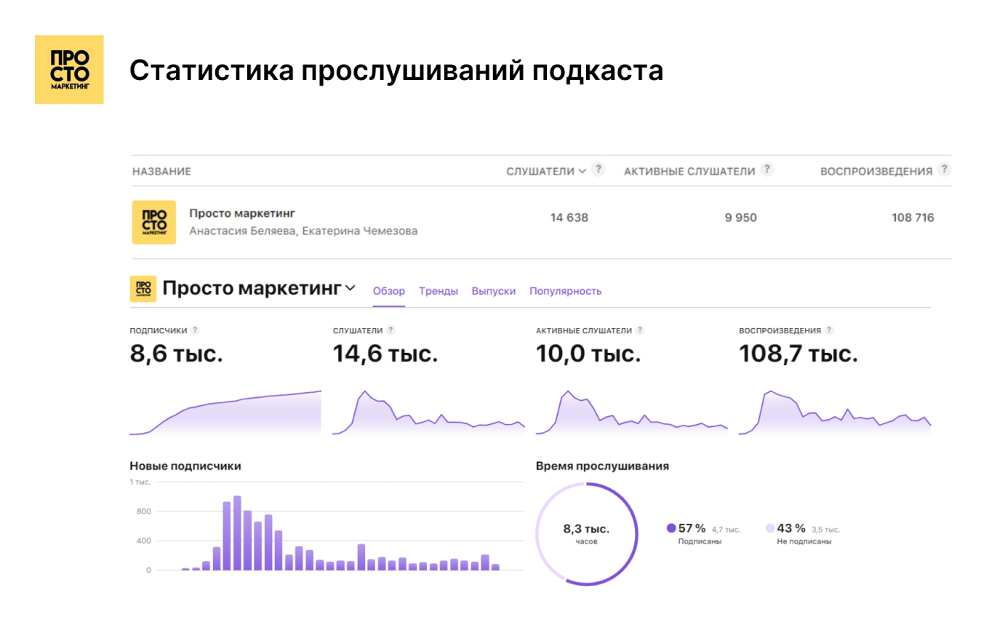The image size is (989, 622).
Task: Click the plays sparkline chart under 108,7 тыс.
Action: [835, 412]
